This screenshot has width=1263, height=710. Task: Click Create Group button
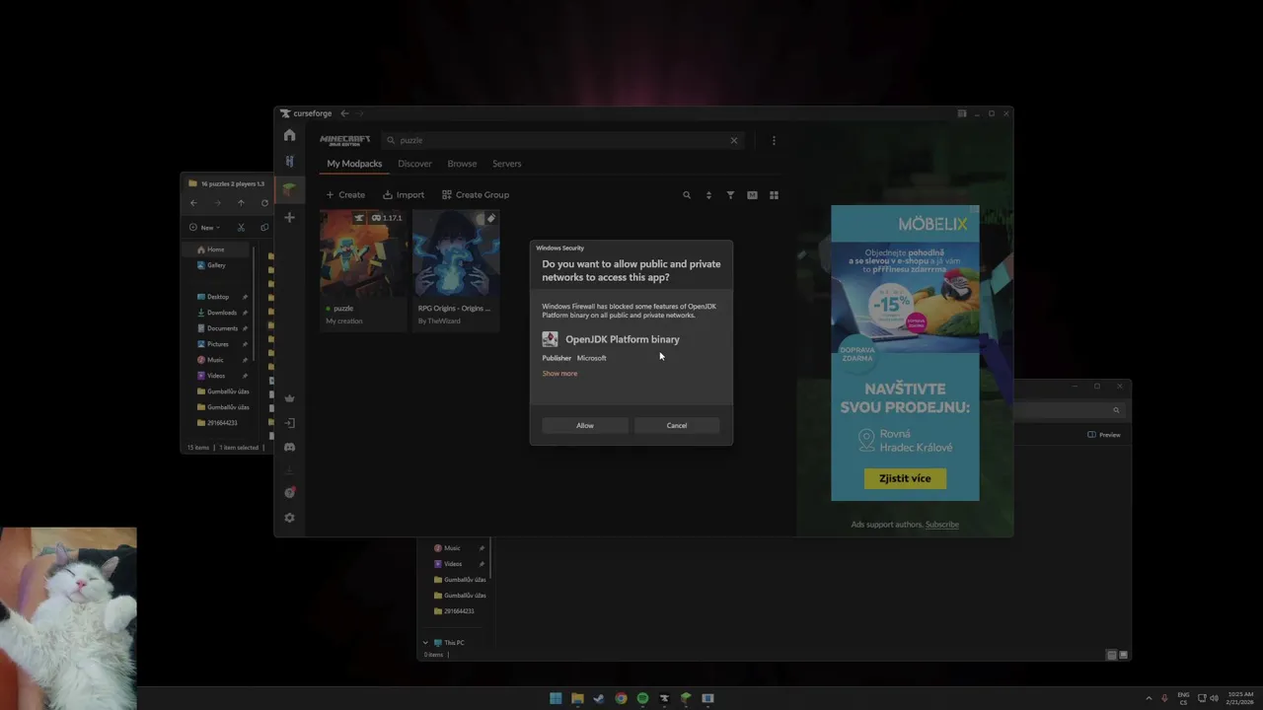(476, 195)
